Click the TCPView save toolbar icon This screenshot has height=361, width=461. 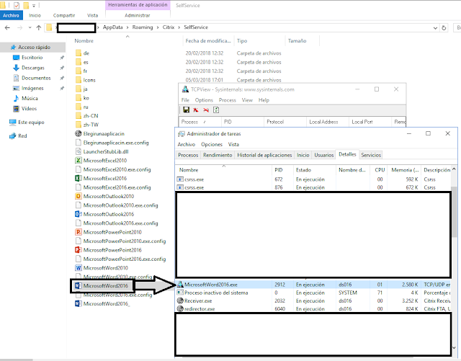(x=186, y=110)
